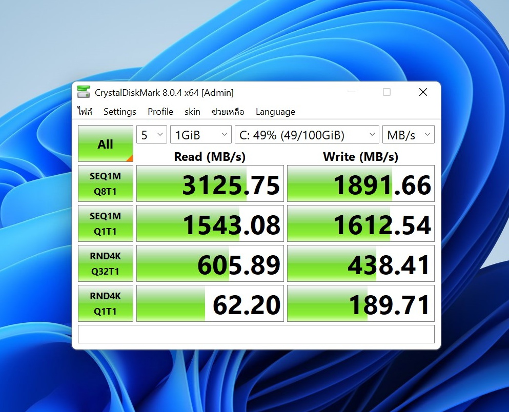
Task: Click the 1543.08 read result
Action: [210, 223]
